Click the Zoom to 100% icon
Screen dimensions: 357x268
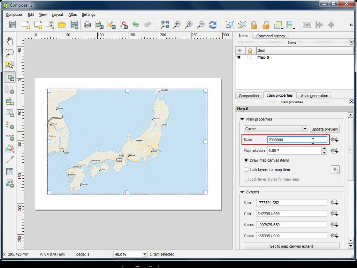coord(177,24)
